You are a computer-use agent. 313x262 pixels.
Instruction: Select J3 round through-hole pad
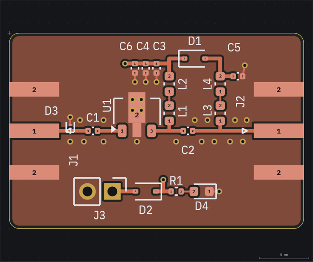tap(87, 191)
